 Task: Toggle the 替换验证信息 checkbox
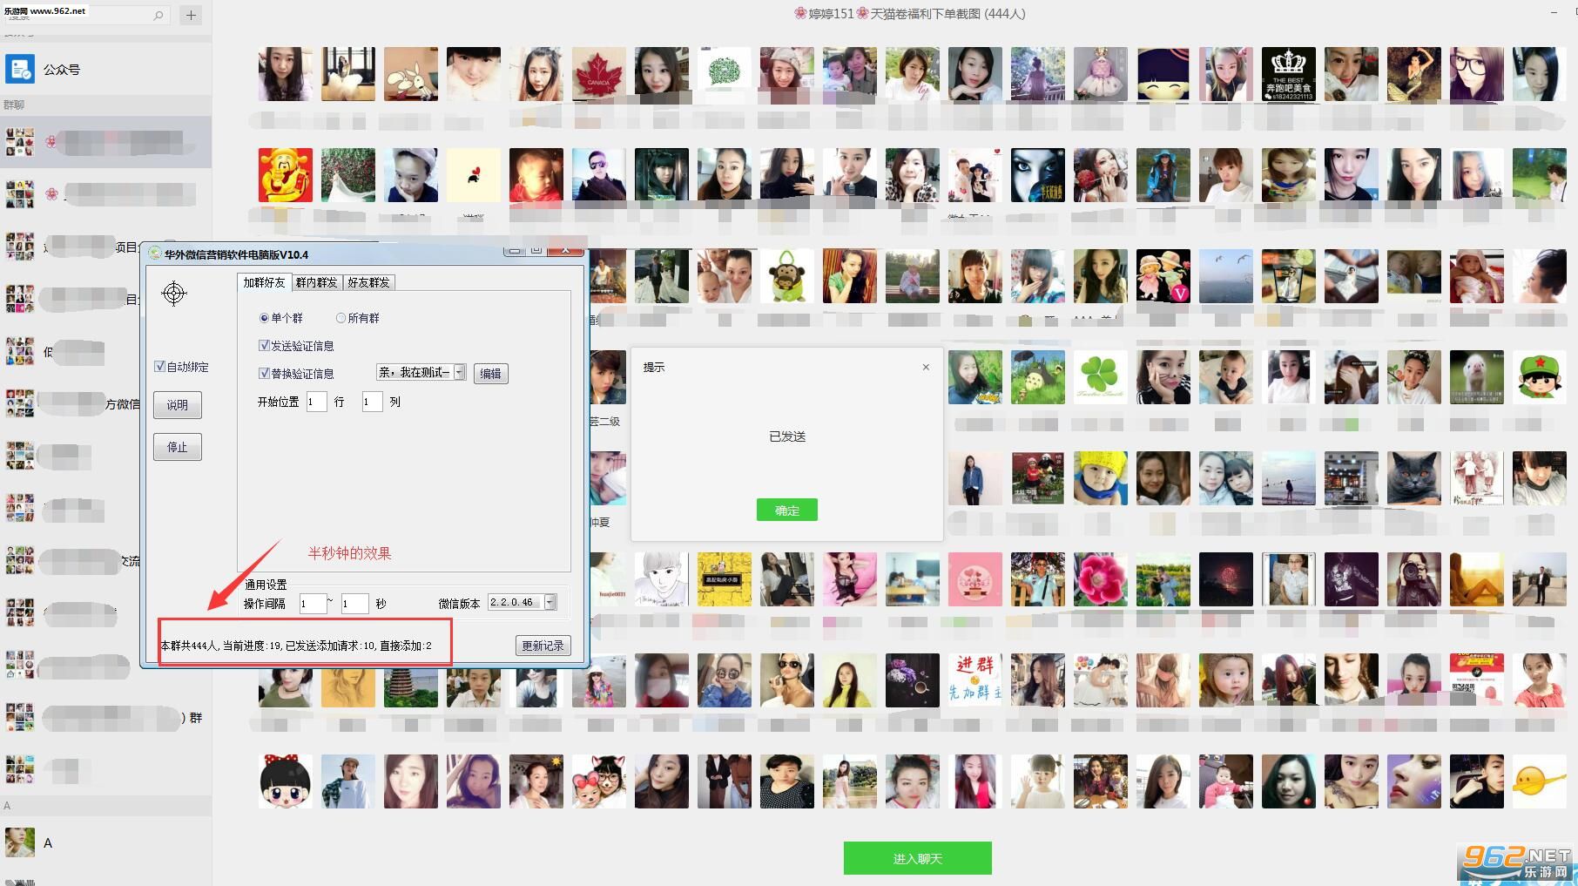[264, 373]
